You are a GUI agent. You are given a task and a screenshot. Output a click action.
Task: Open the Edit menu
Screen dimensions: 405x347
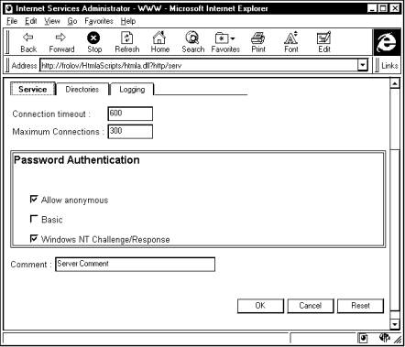point(31,21)
